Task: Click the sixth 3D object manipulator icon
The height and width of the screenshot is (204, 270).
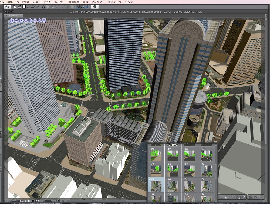Action: pyautogui.click(x=35, y=20)
